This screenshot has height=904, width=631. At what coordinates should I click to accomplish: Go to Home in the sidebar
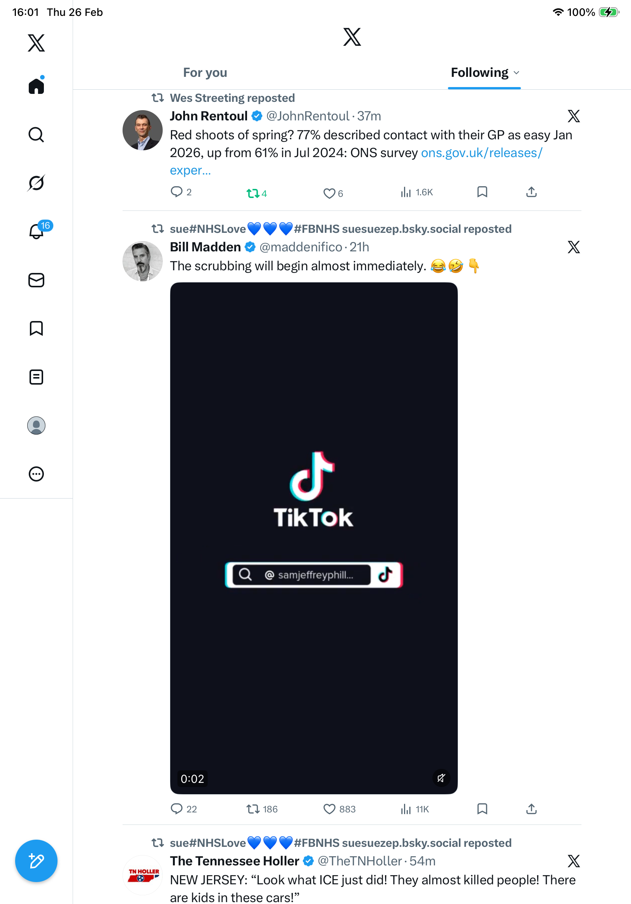(36, 86)
